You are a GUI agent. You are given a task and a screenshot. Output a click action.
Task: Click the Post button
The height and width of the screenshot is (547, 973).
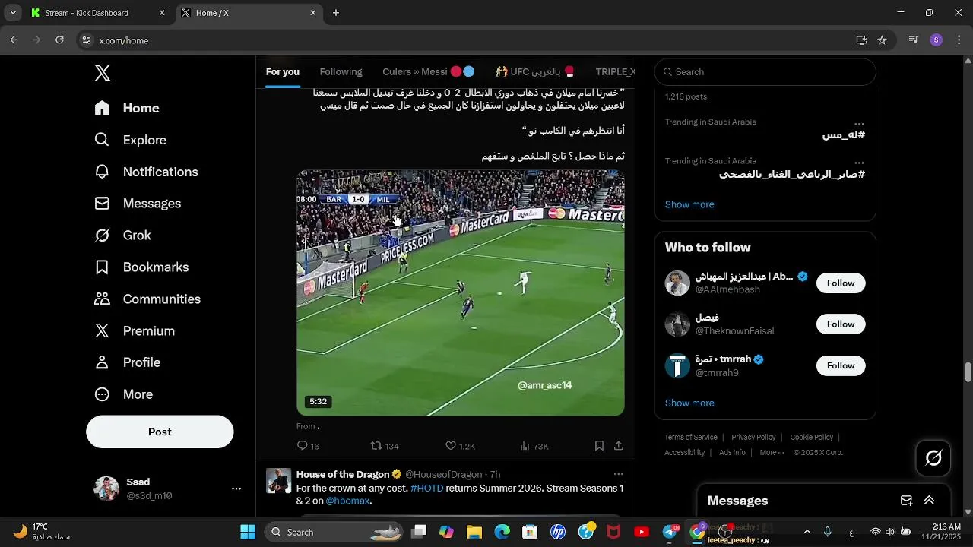(160, 432)
